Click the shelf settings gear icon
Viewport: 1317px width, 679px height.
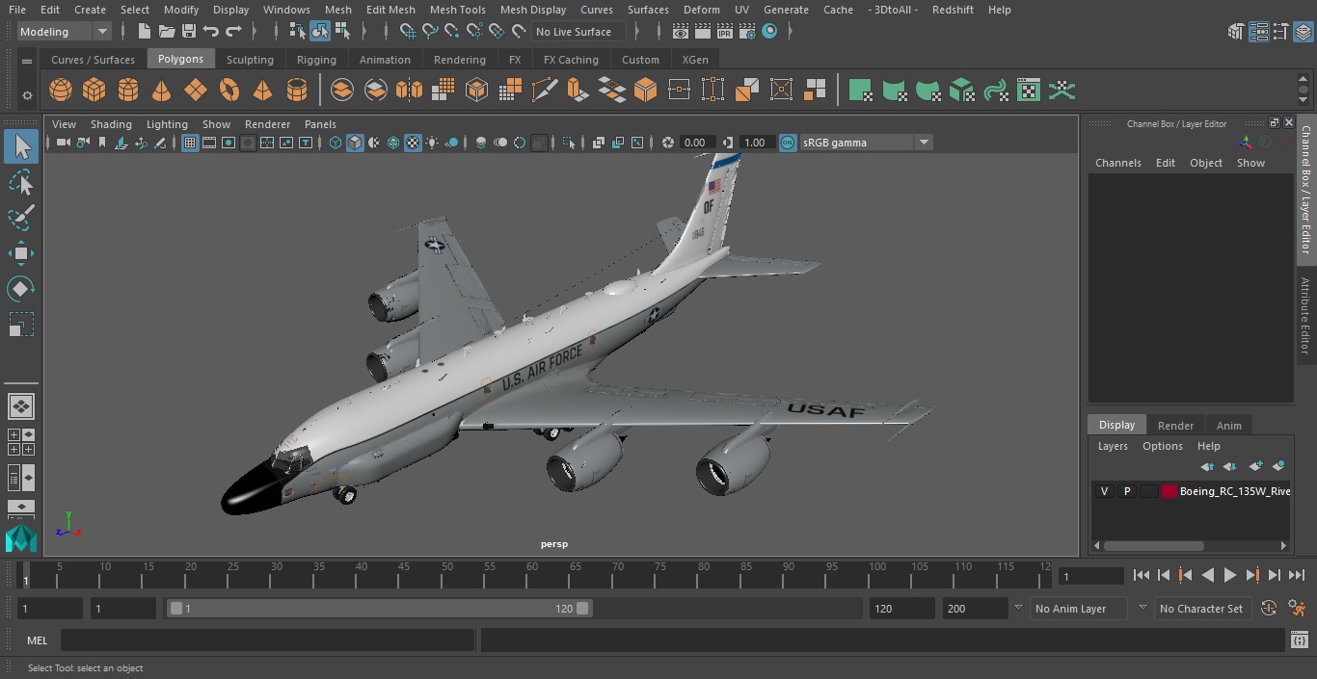[27, 95]
